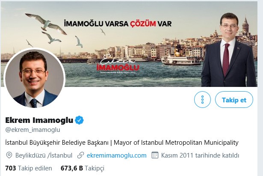Image resolution: width=263 pixels, height=176 pixels.
Task: Open the ekremimamoglu.com website link
Action: pyautogui.click(x=117, y=155)
